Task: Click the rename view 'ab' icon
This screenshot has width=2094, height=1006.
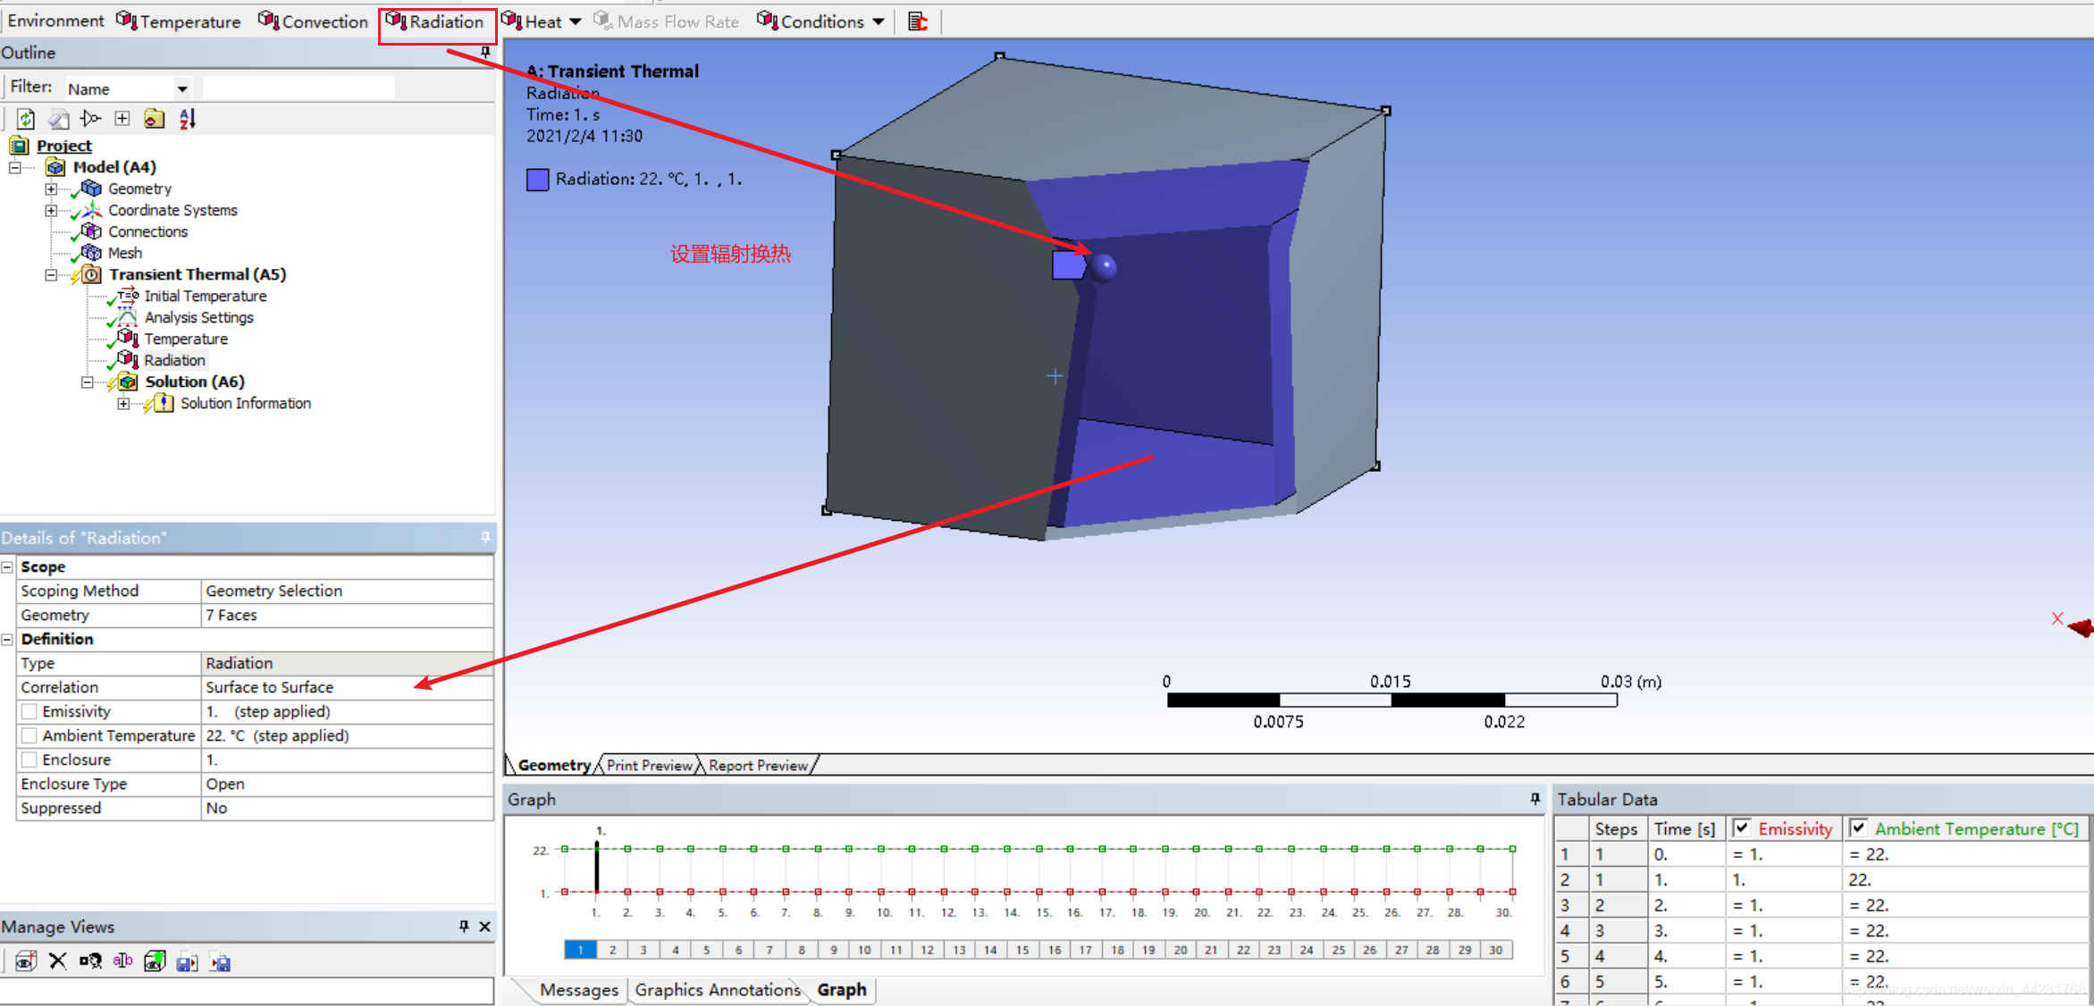Action: (122, 961)
